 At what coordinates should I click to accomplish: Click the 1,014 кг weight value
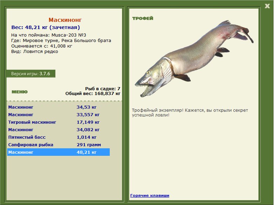(86, 137)
